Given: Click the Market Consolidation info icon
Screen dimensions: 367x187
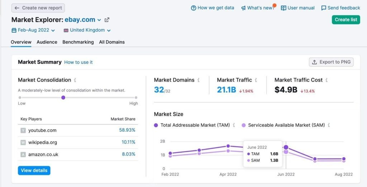Looking at the screenshot, I should pyautogui.click(x=75, y=80).
